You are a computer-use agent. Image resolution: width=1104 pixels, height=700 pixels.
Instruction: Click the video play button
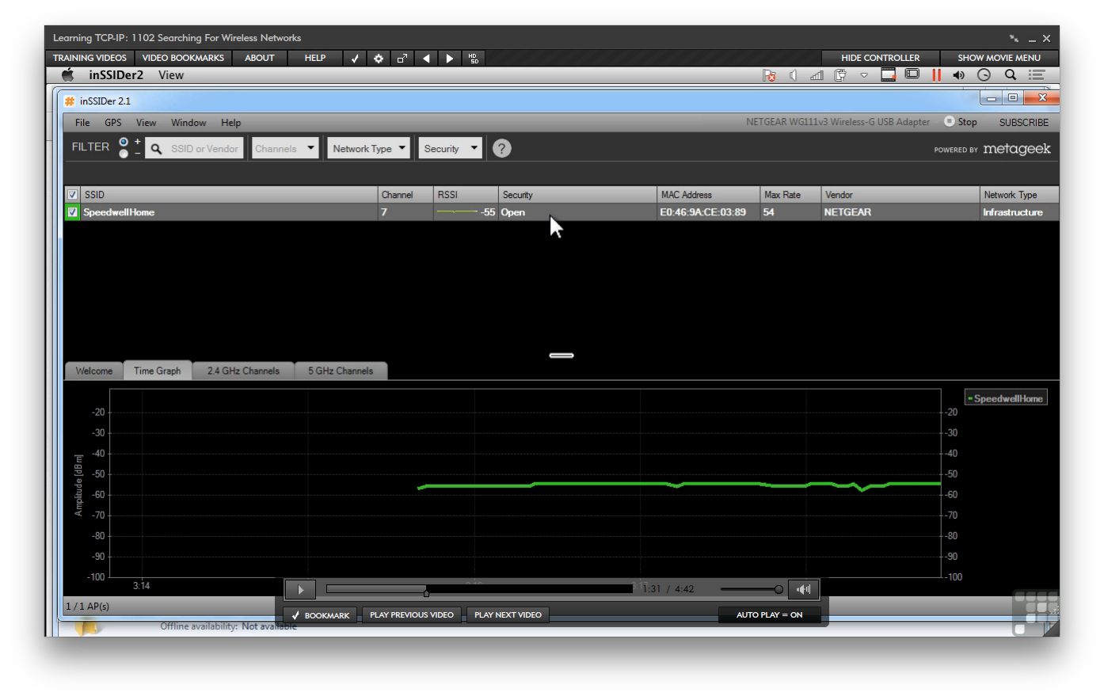(300, 589)
